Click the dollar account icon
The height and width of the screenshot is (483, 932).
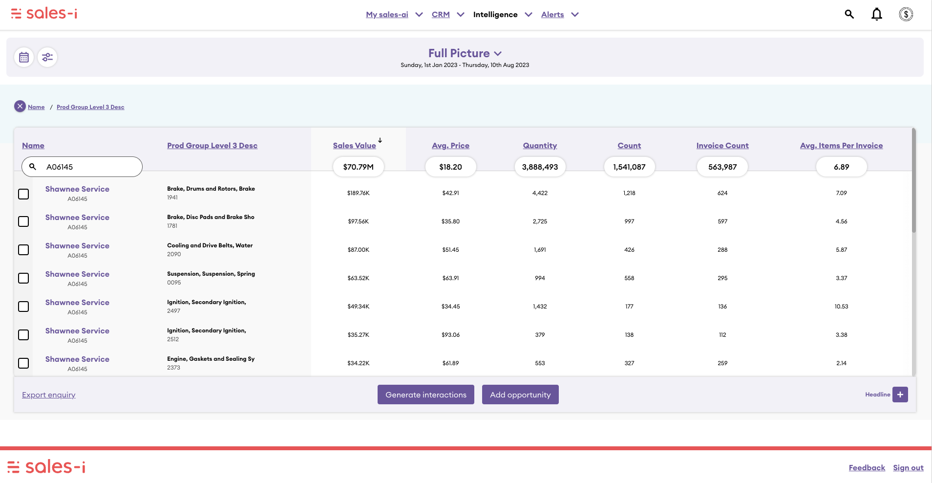906,14
